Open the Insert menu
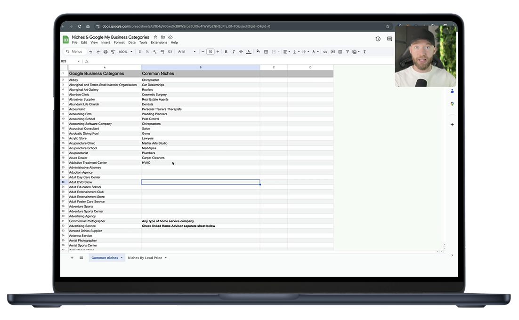This screenshot has width=519, height=320. [x=105, y=42]
